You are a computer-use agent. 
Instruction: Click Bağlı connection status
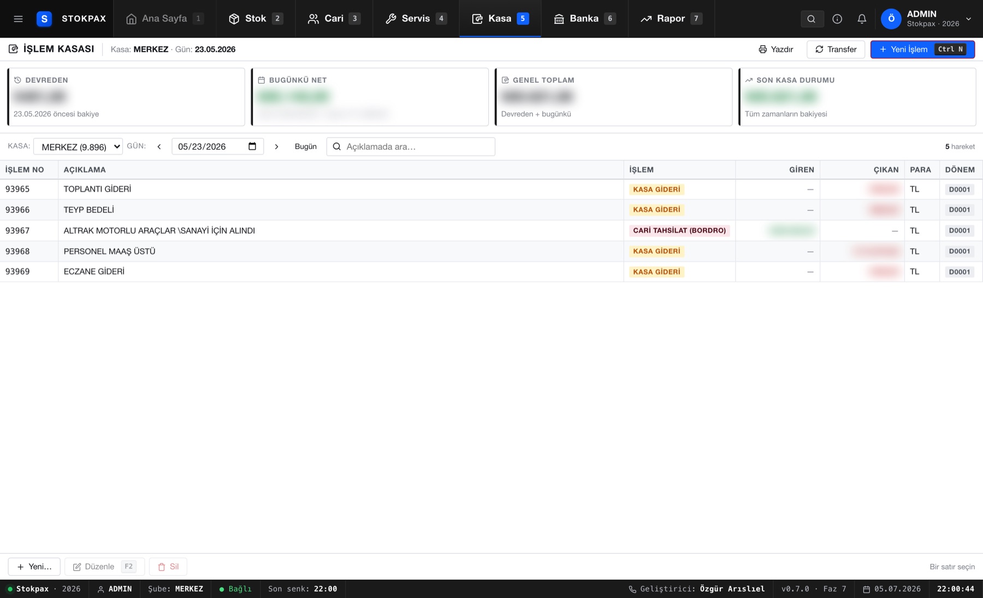point(235,589)
